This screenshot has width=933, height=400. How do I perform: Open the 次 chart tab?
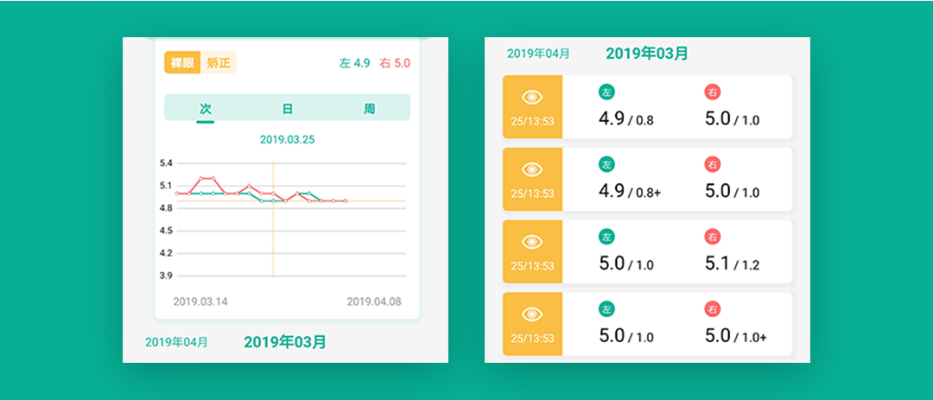pos(206,109)
